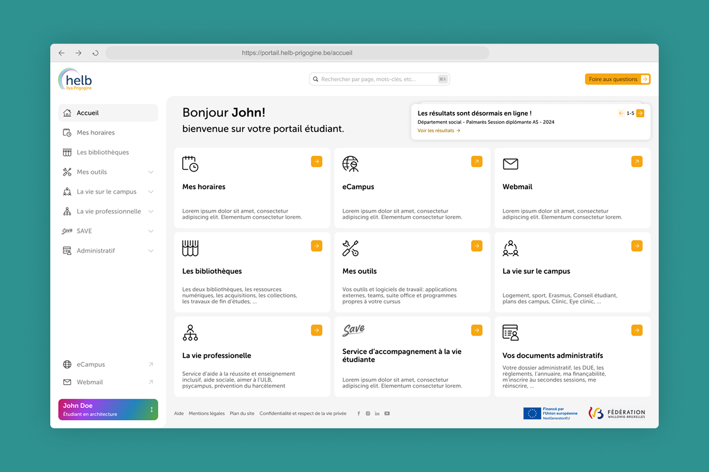Click the LinkedIn footer icon
The image size is (709, 472).
click(x=377, y=414)
